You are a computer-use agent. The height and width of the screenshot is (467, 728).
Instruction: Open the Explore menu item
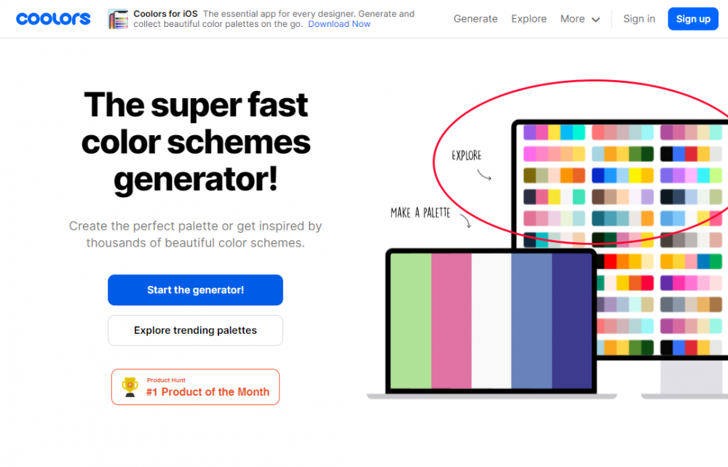pyautogui.click(x=529, y=19)
